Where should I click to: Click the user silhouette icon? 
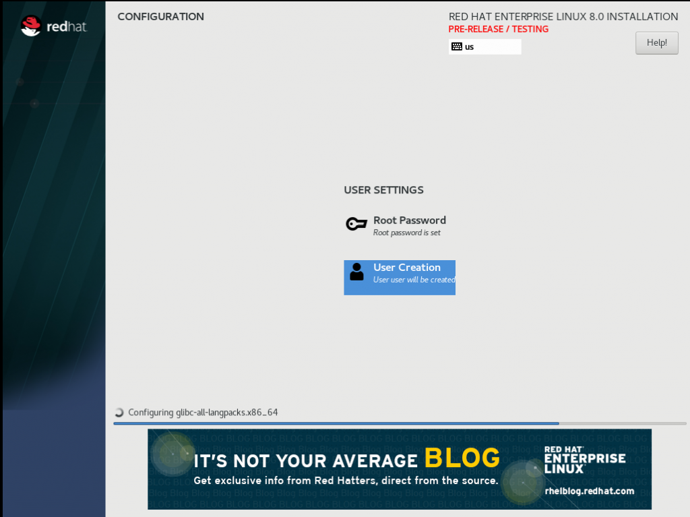[x=356, y=272]
